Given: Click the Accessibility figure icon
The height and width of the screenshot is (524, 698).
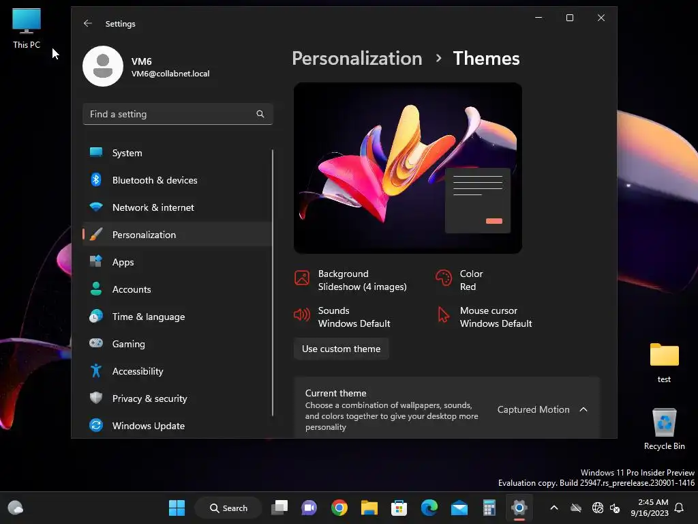Looking at the screenshot, I should click(x=96, y=370).
